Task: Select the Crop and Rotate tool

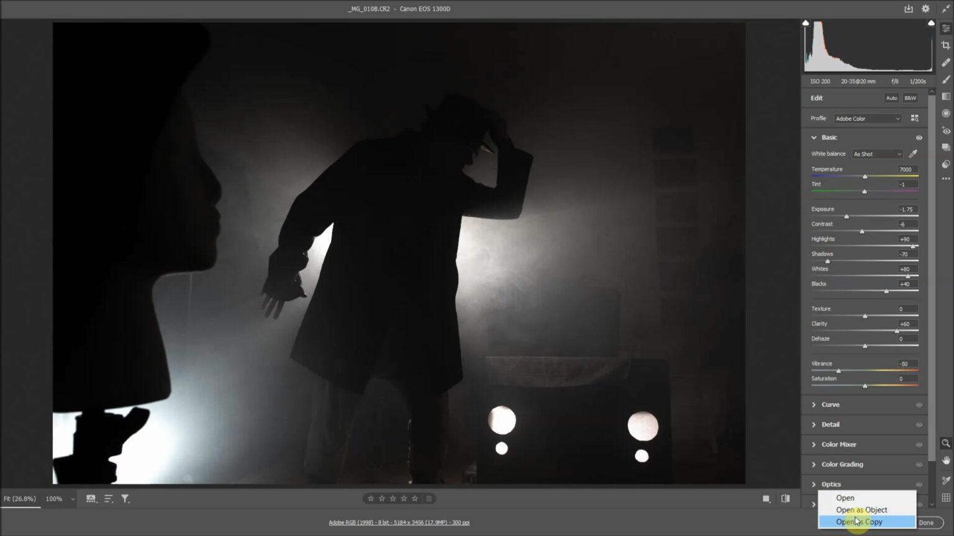Action: [x=945, y=46]
